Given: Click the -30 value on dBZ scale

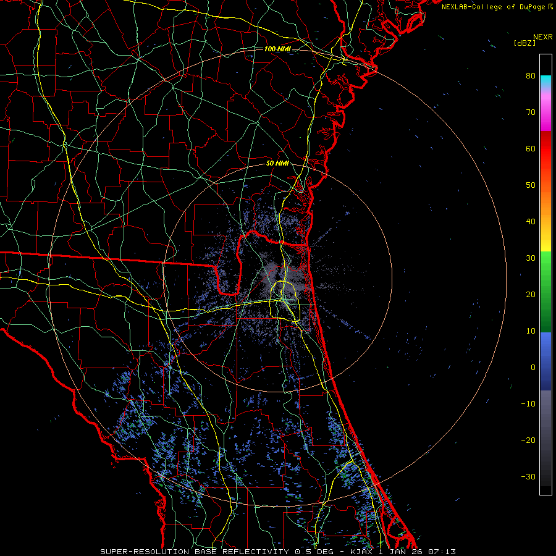Looking at the screenshot, I should [x=528, y=476].
